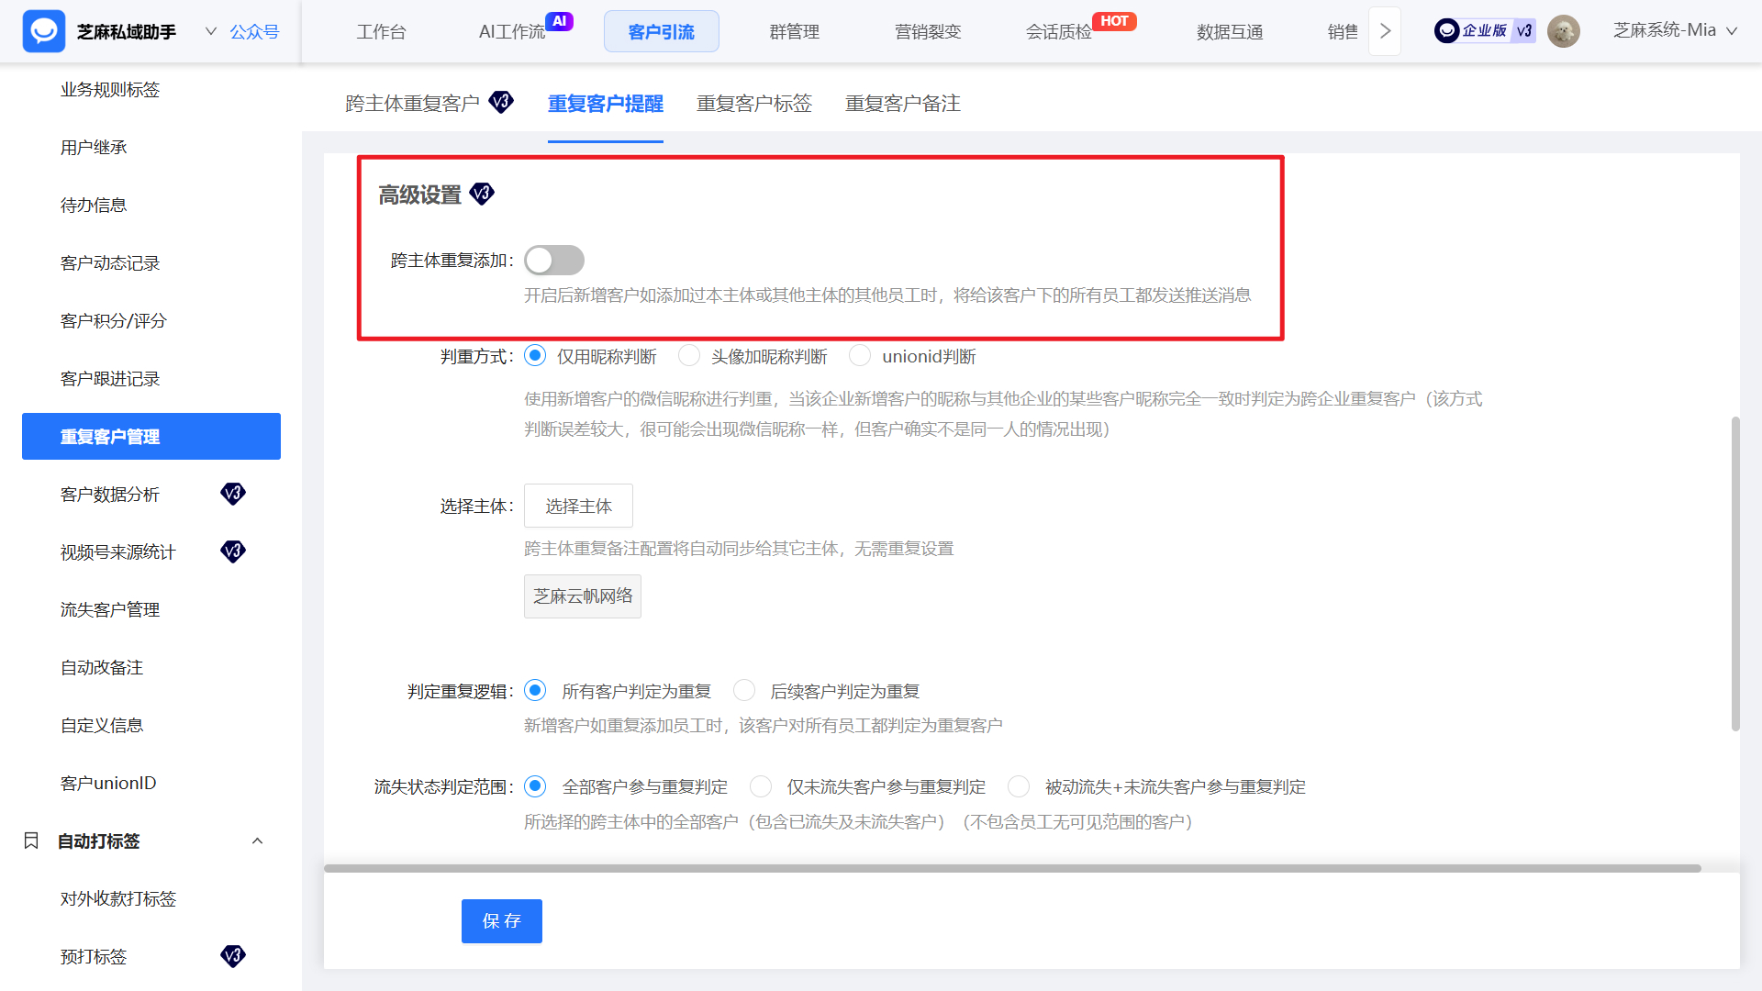Click the 选择主体 button
The width and height of the screenshot is (1762, 991).
pyautogui.click(x=578, y=506)
